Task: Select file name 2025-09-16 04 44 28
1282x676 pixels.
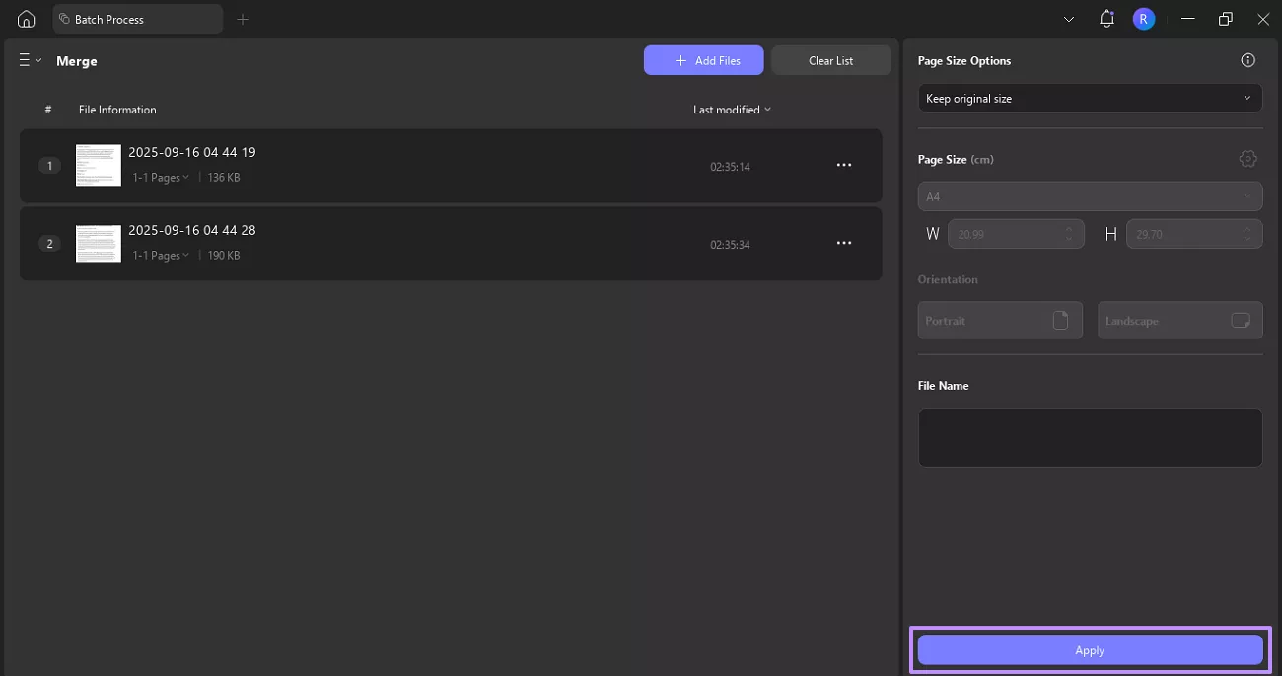Action: pyautogui.click(x=192, y=230)
